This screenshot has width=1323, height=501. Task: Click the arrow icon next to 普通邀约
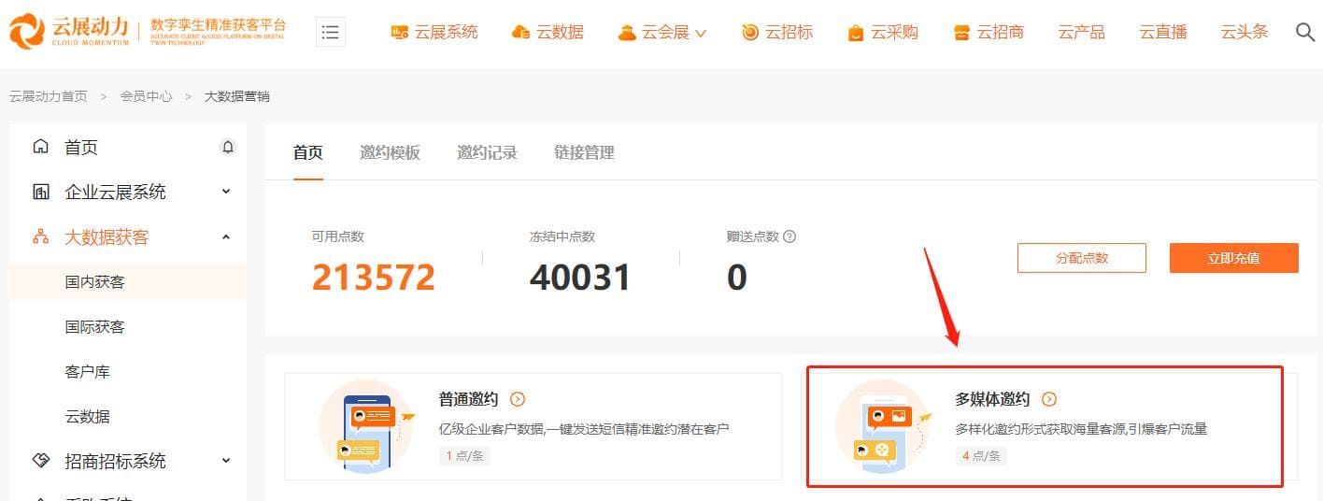pyautogui.click(x=518, y=399)
